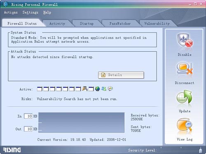The image size is (206, 154).
Task: Click the 'Sent bytes: 7095K' readout
Action: [x=141, y=129]
